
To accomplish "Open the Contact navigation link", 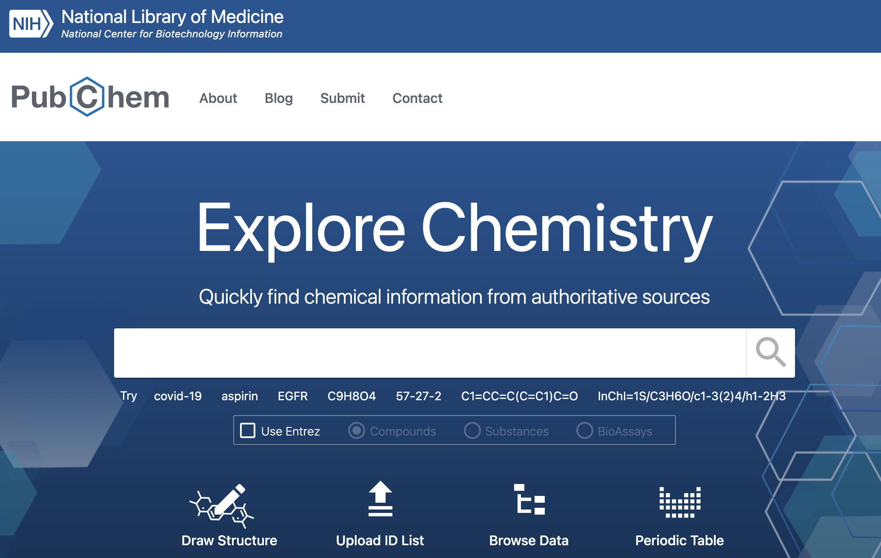I will pos(418,98).
